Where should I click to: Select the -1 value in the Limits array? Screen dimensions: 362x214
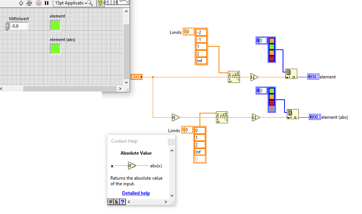coord(201,39)
